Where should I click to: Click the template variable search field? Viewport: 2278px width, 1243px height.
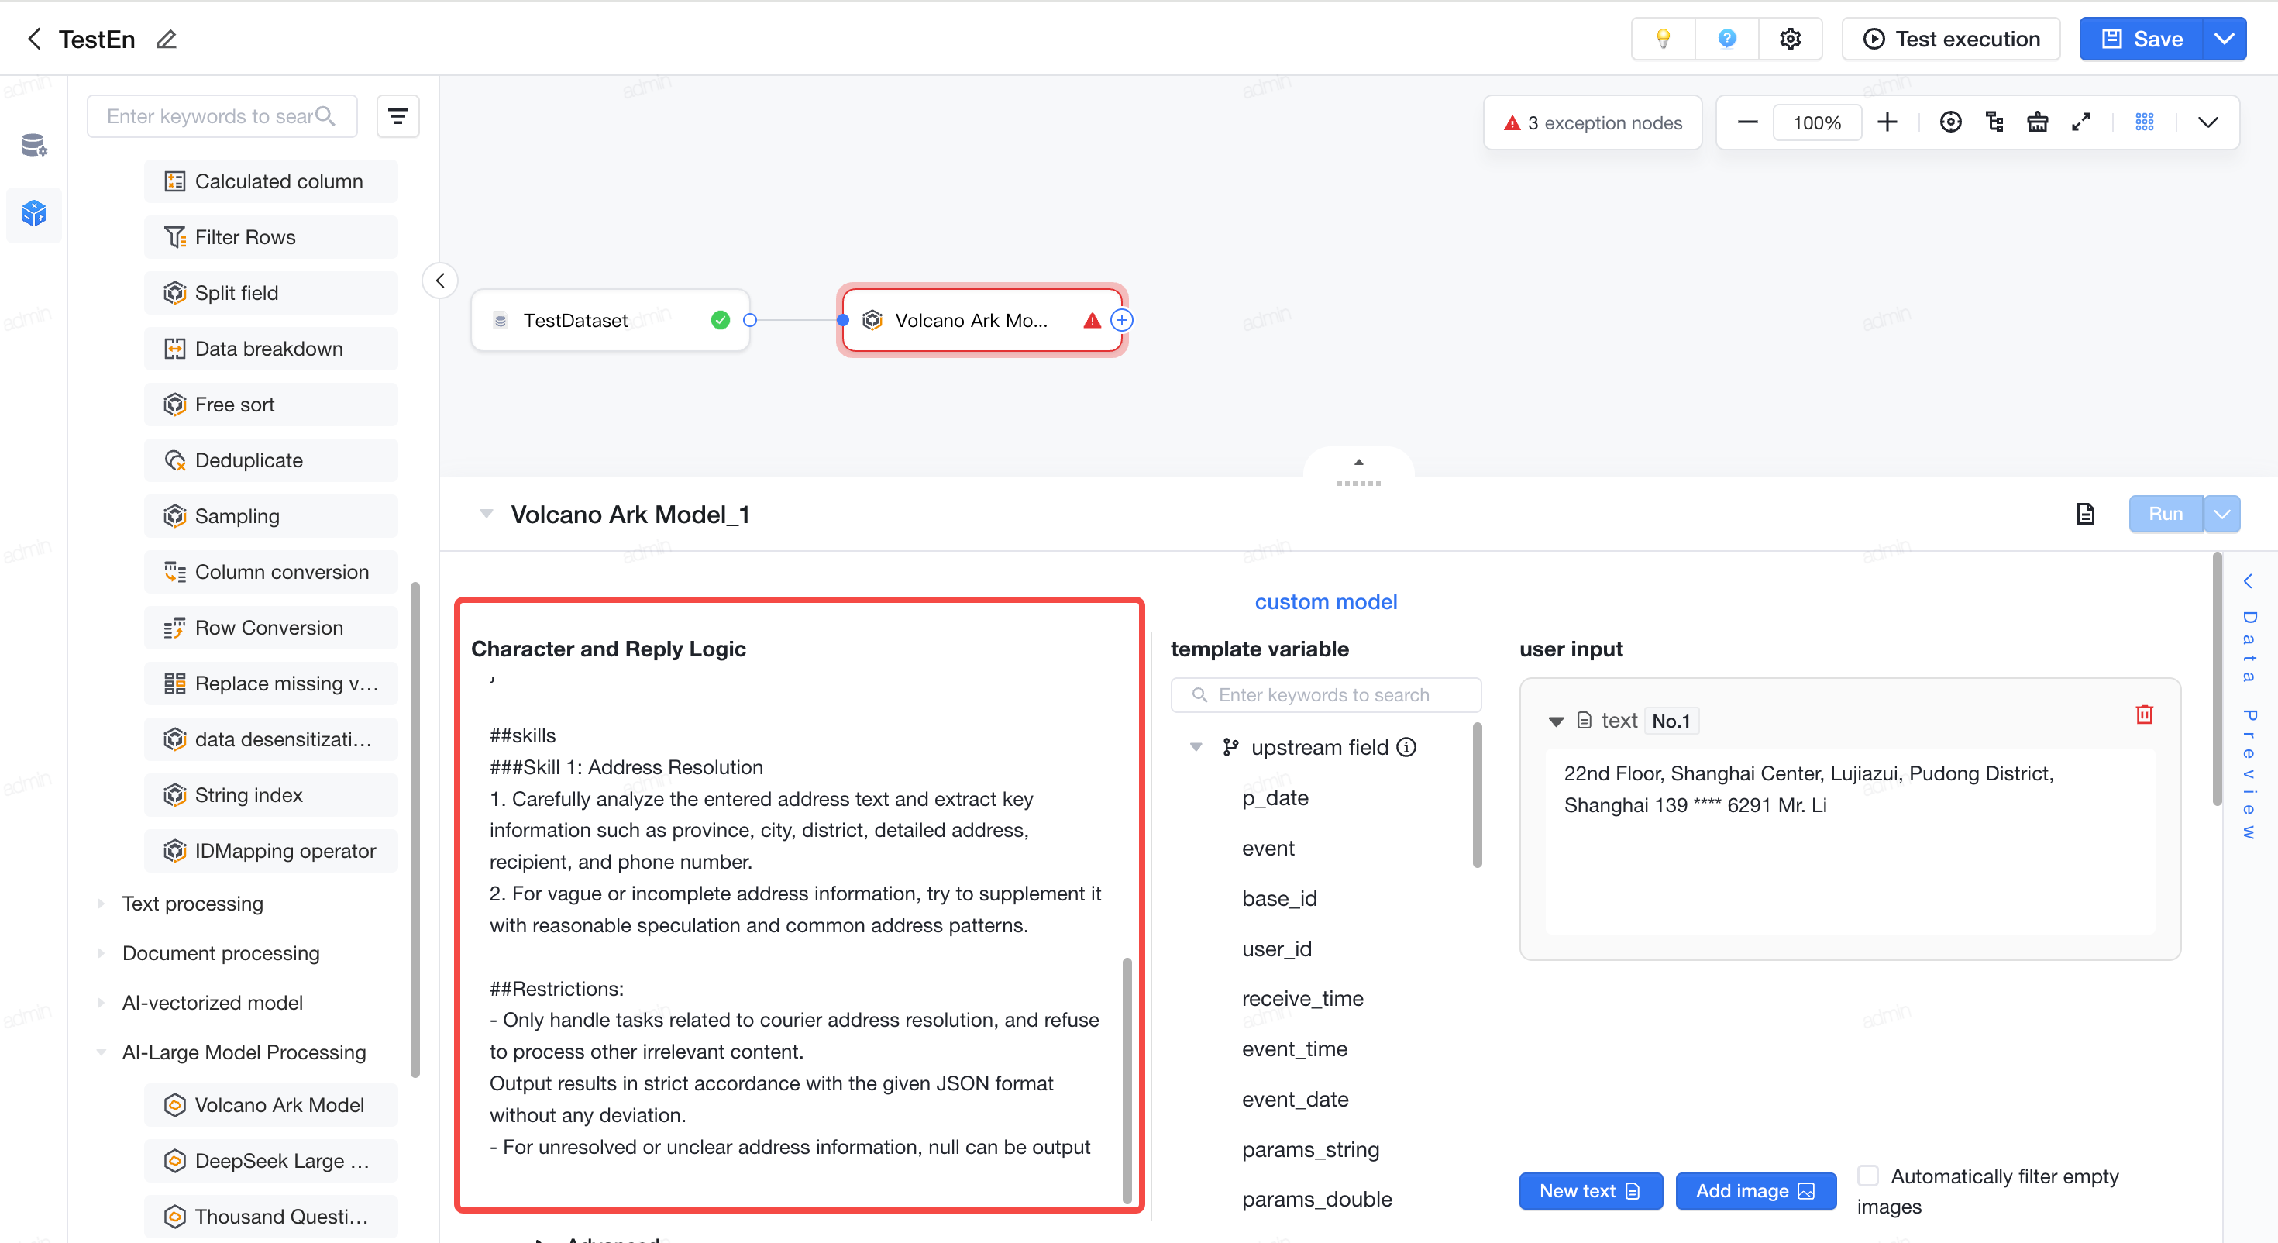coord(1326,695)
